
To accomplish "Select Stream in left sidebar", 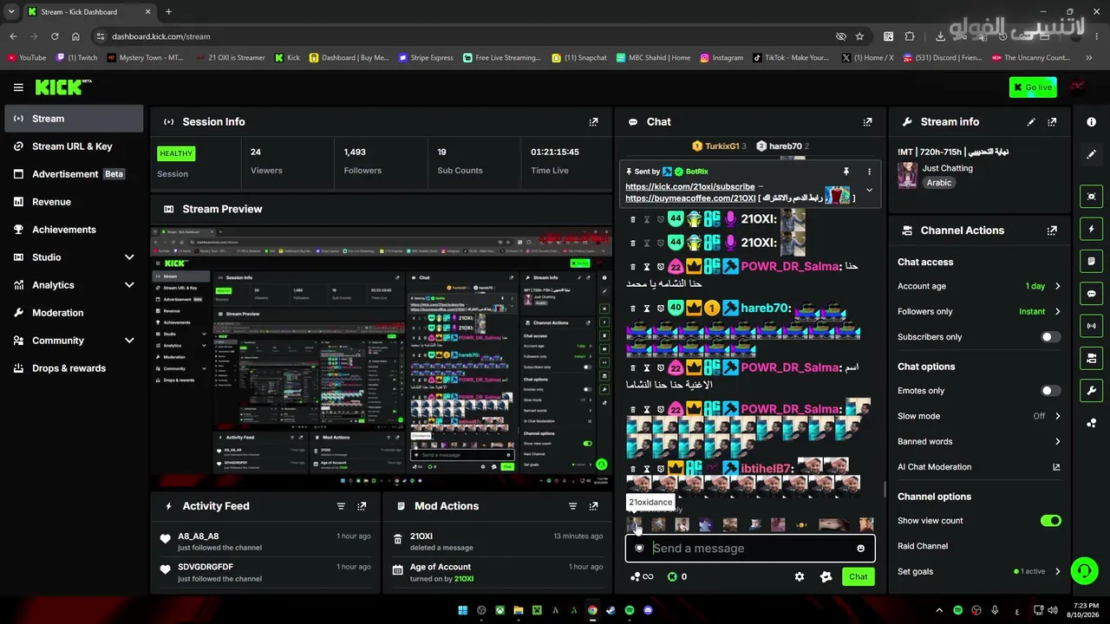I will coord(74,119).
